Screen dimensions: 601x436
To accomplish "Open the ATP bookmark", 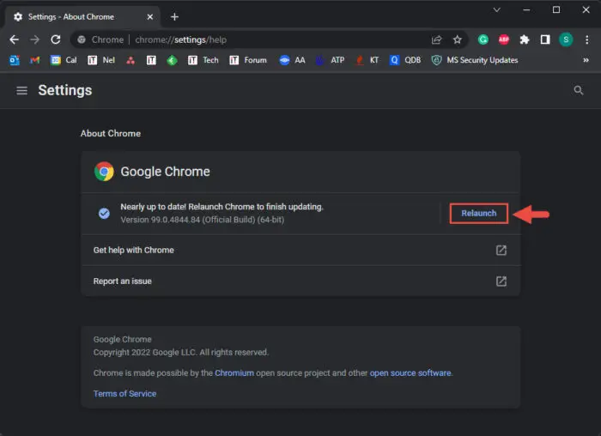I will click(x=329, y=60).
